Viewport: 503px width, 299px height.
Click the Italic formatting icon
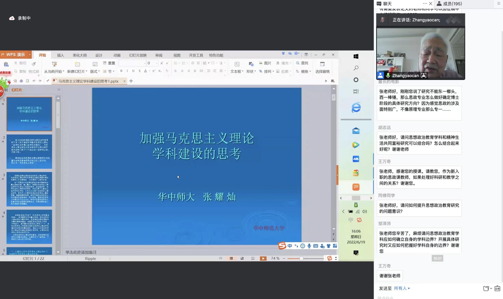pyautogui.click(x=127, y=71)
